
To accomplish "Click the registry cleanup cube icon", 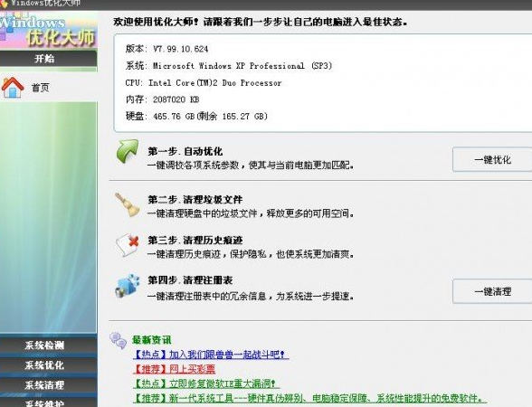I will [128, 286].
